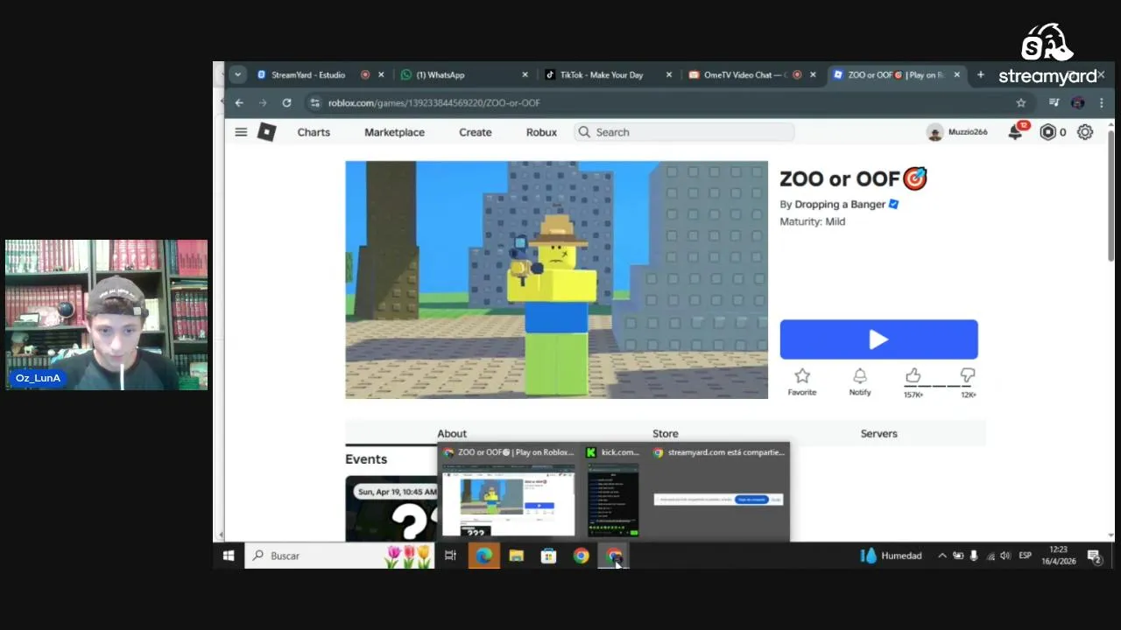Image resolution: width=1121 pixels, height=630 pixels.
Task: Open the Robux balance icon
Action: point(1047,132)
